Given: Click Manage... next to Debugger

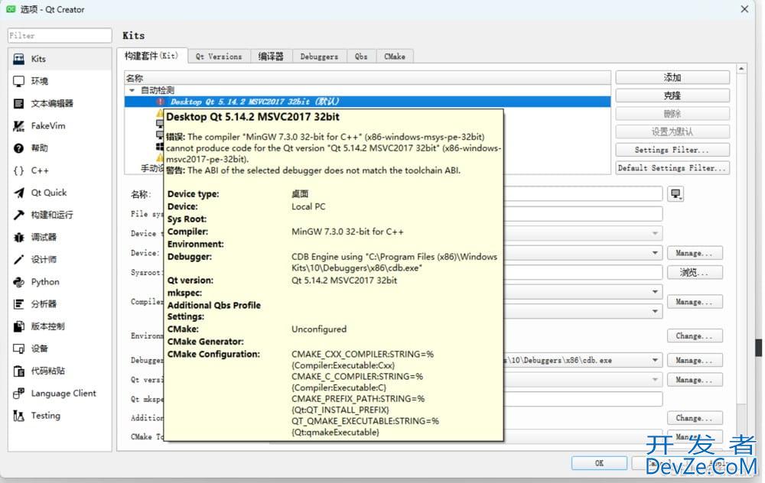Looking at the screenshot, I should coord(695,360).
